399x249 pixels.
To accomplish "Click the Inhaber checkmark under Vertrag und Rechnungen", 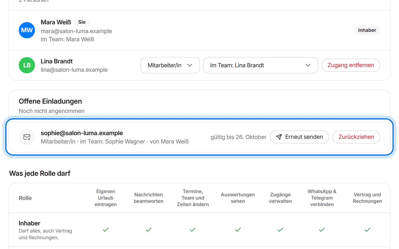I will pos(367,230).
